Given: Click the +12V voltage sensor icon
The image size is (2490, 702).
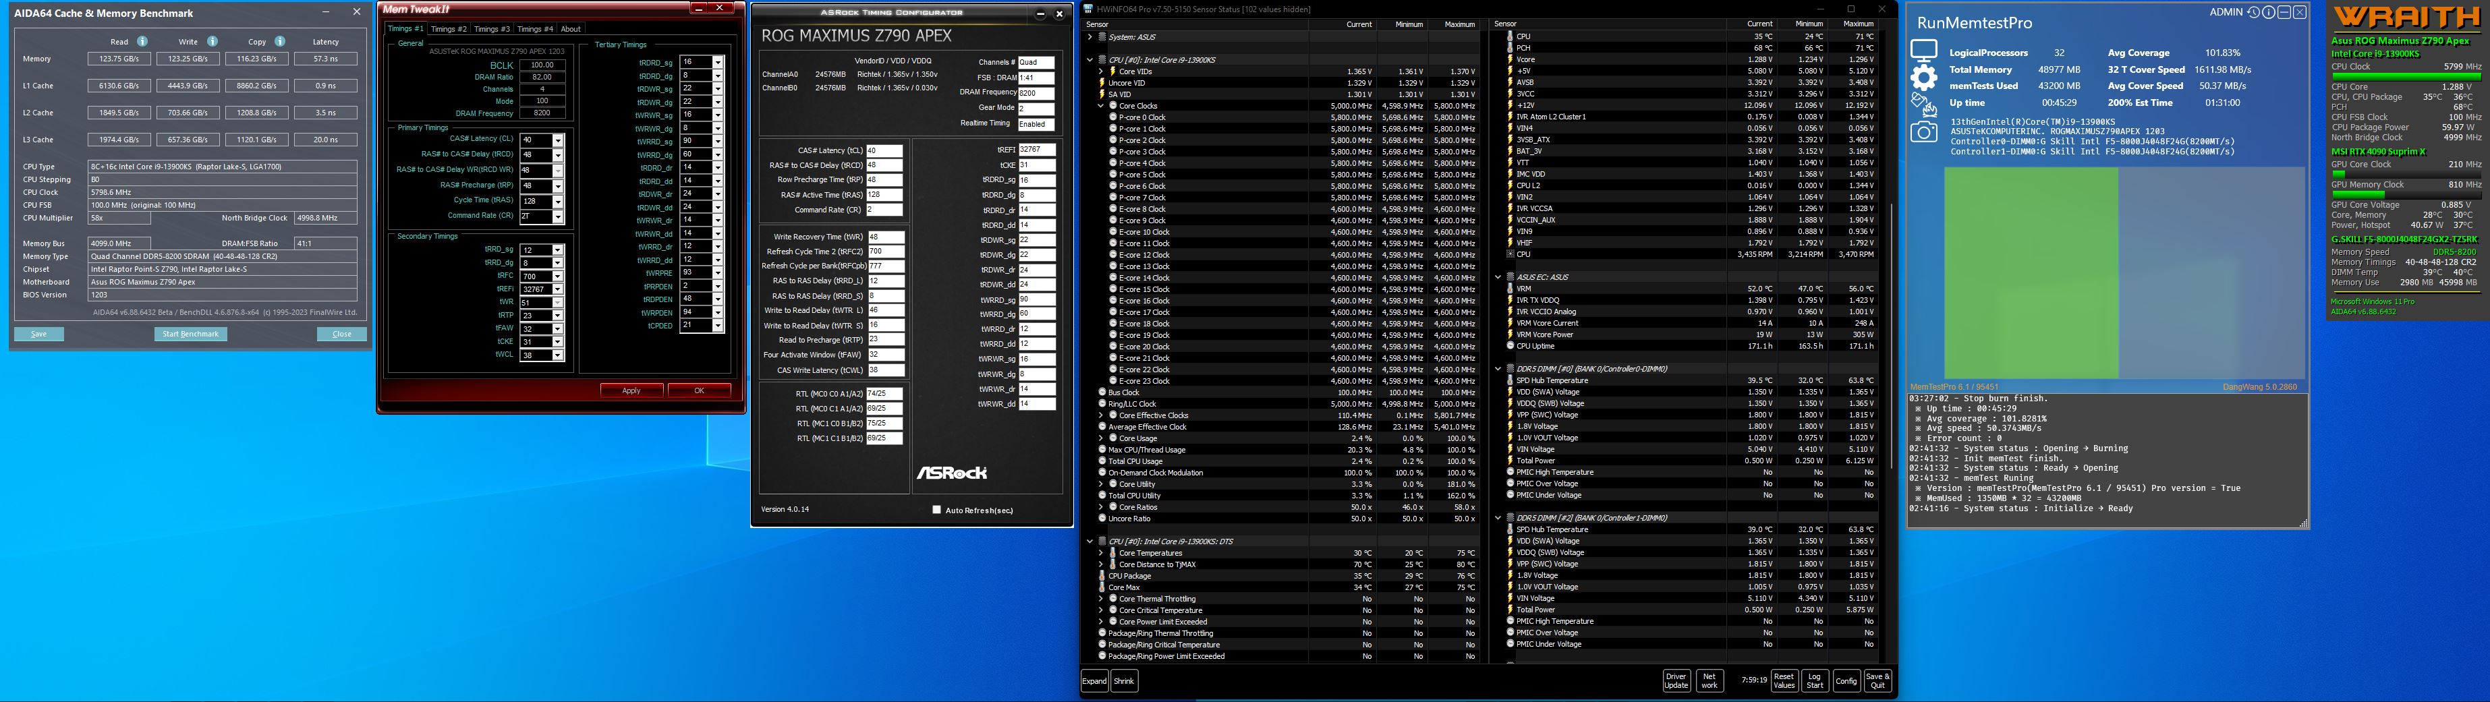Looking at the screenshot, I should [1510, 107].
